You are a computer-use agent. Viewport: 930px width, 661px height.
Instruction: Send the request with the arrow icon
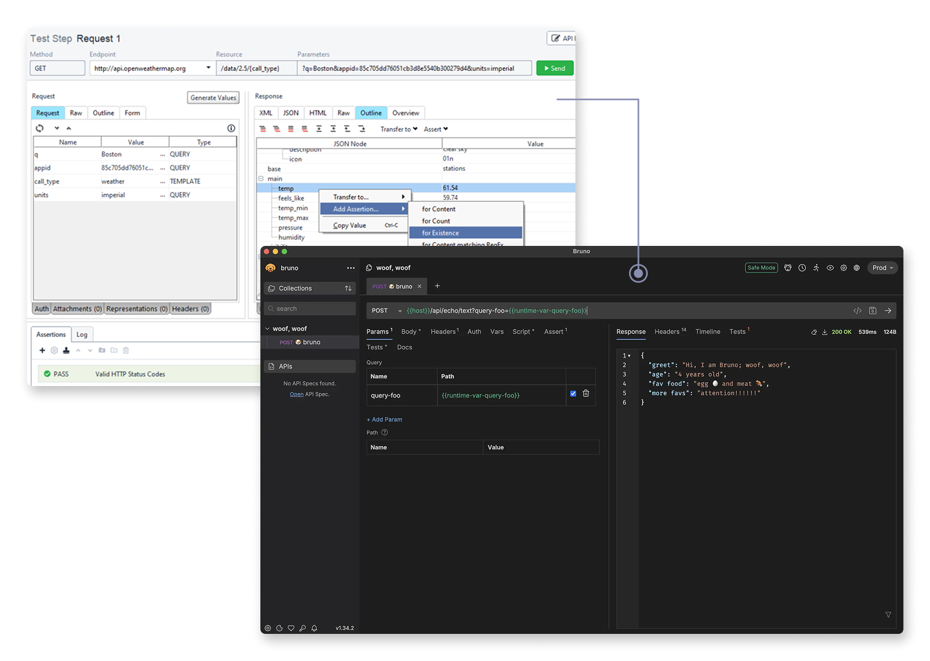(888, 310)
